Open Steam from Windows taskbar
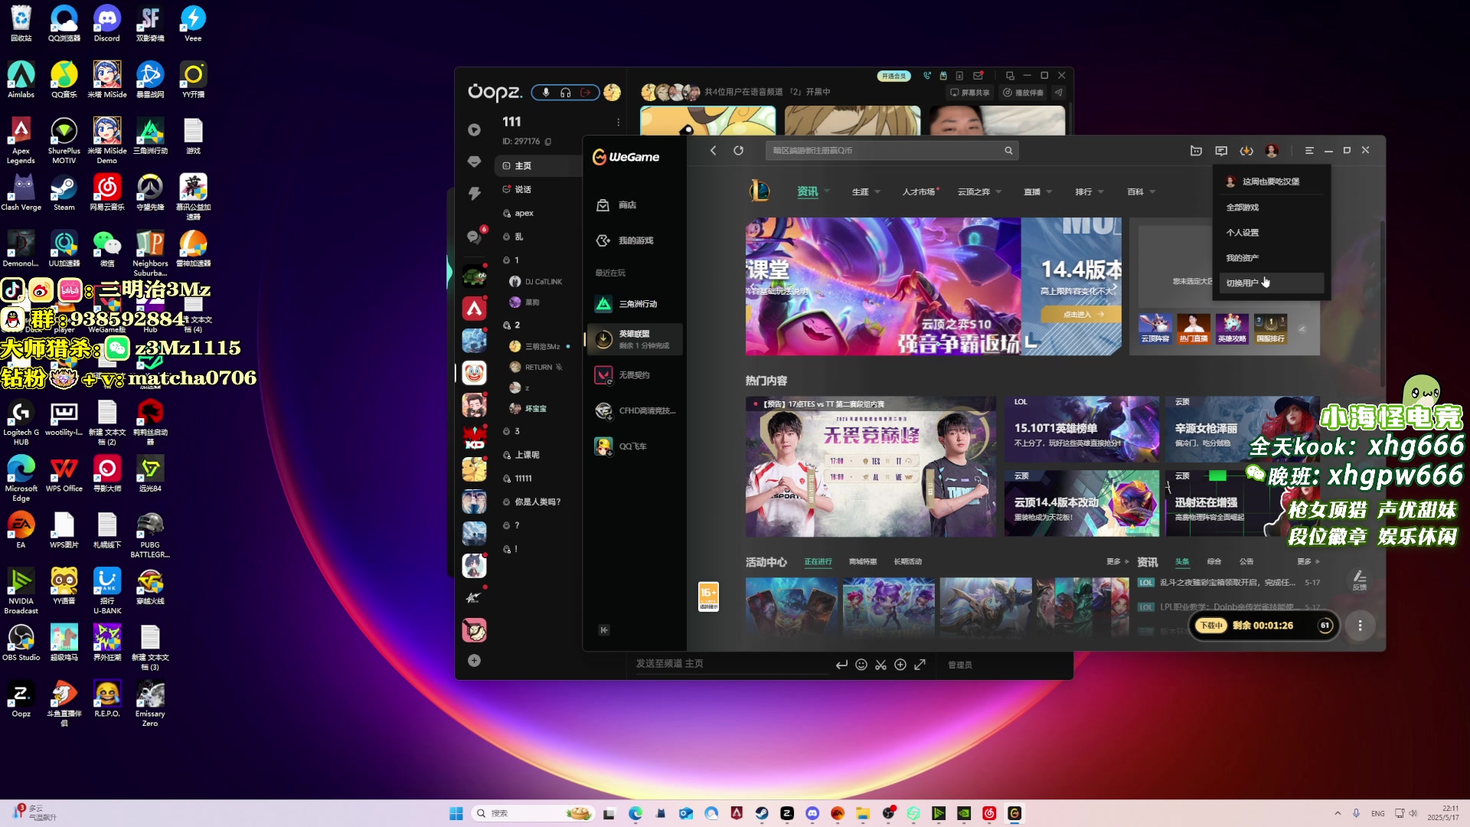This screenshot has height=827, width=1470. (x=762, y=813)
